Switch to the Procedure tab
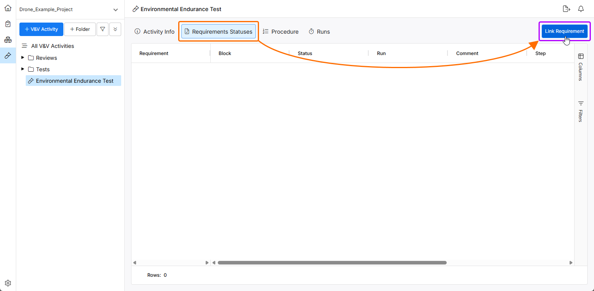The image size is (594, 291). 280,32
